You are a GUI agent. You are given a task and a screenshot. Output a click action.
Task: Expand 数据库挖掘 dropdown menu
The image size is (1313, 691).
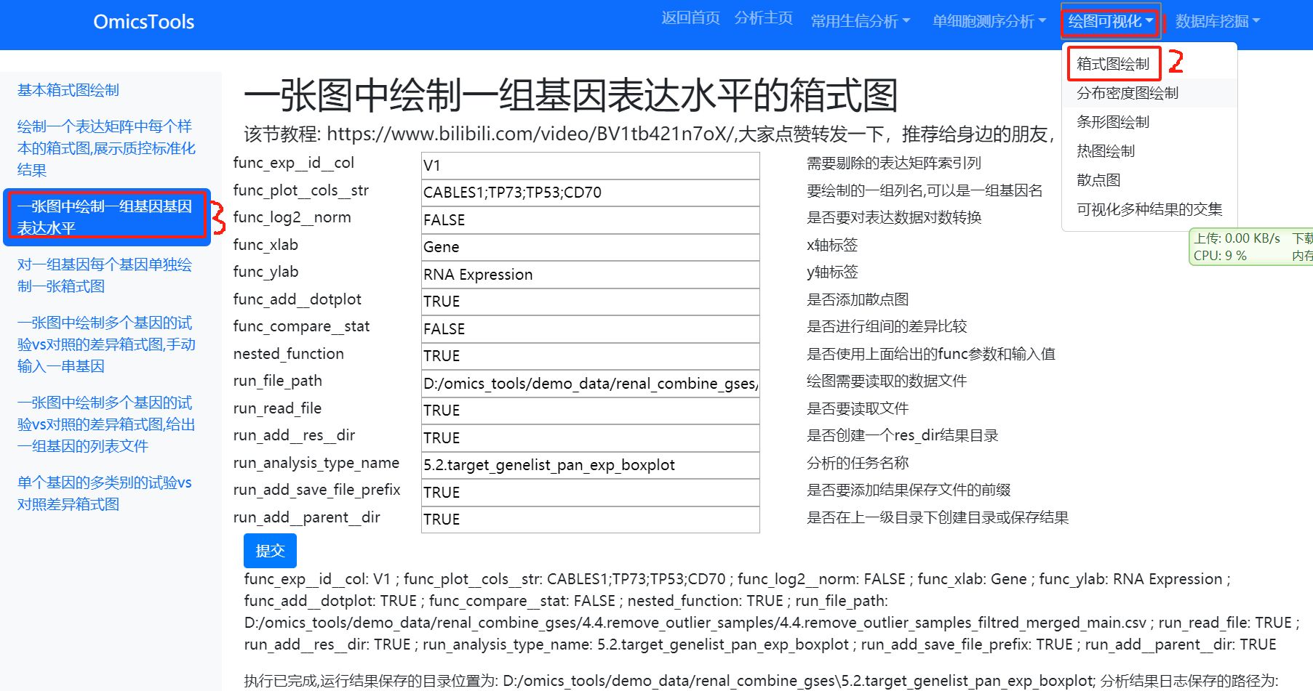tap(1217, 21)
